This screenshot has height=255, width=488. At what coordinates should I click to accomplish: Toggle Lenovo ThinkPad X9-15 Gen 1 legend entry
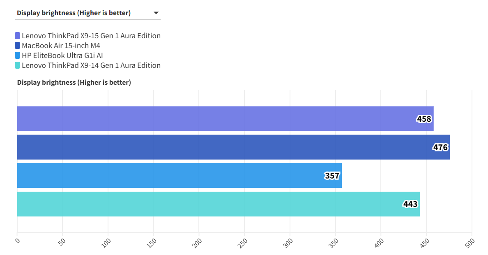[x=91, y=36]
